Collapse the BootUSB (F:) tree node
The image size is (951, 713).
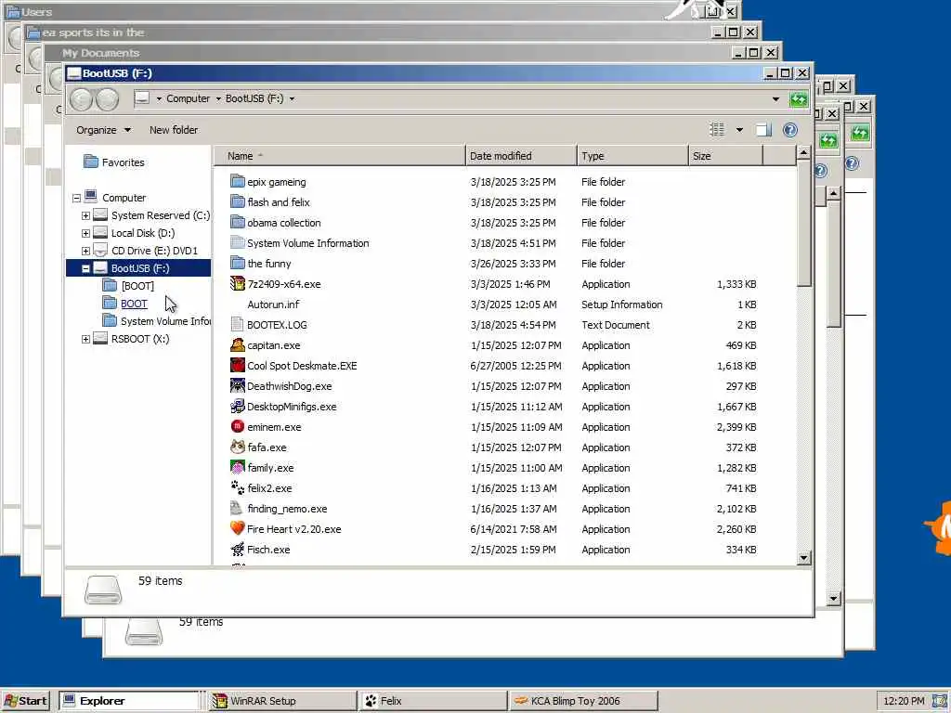[85, 268]
